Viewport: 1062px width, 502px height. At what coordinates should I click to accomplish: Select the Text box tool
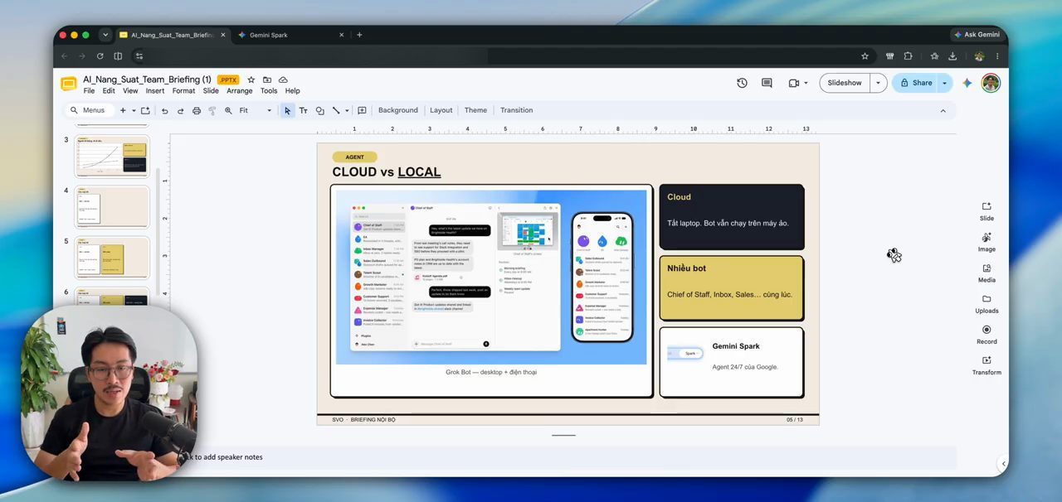pos(303,110)
